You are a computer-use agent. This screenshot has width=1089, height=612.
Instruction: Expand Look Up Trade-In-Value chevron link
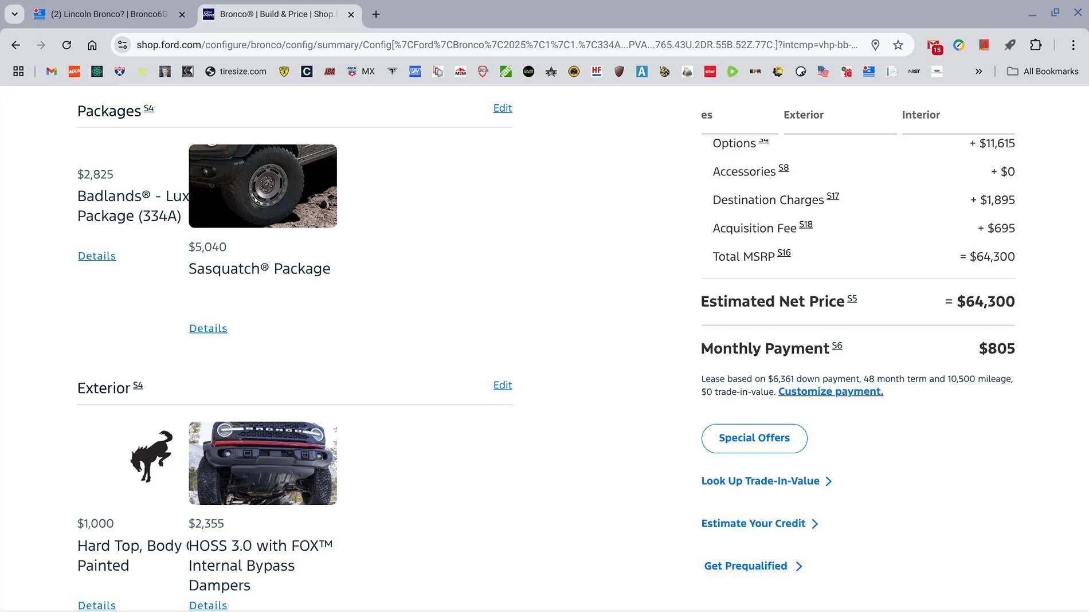pyautogui.click(x=766, y=481)
